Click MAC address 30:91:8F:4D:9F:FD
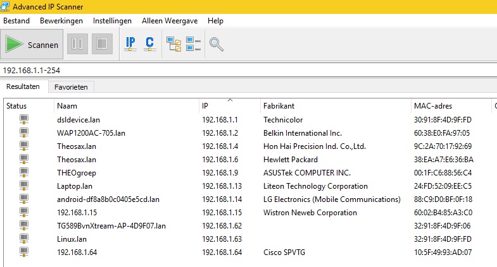Image resolution: width=497 pixels, height=267 pixels. [x=443, y=120]
